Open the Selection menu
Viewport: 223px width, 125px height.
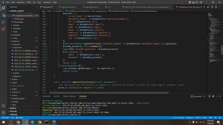[x=21, y=2]
